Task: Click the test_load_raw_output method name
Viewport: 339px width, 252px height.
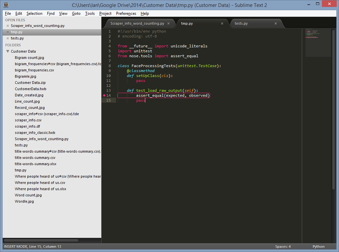Action: 159,91
